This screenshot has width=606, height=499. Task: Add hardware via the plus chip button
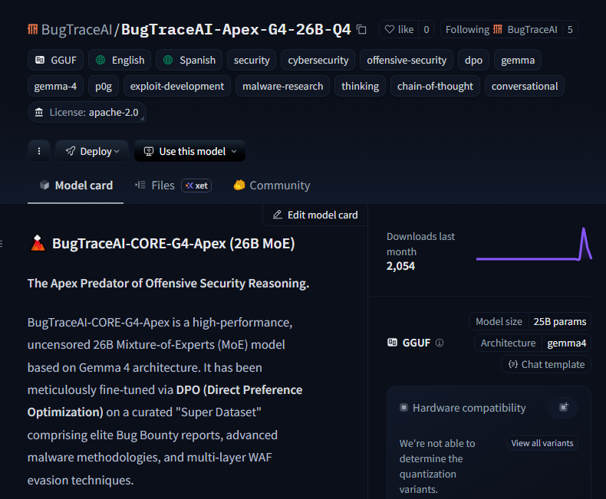click(563, 407)
